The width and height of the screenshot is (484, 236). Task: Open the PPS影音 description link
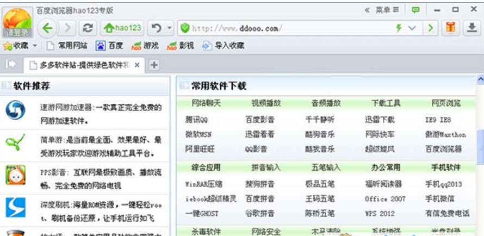[101, 179]
